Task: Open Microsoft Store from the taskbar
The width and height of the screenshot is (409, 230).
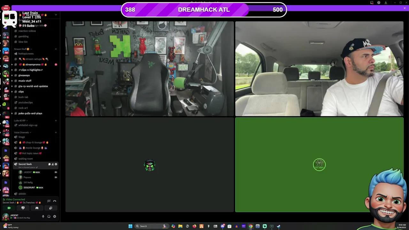Action: (x=229, y=226)
